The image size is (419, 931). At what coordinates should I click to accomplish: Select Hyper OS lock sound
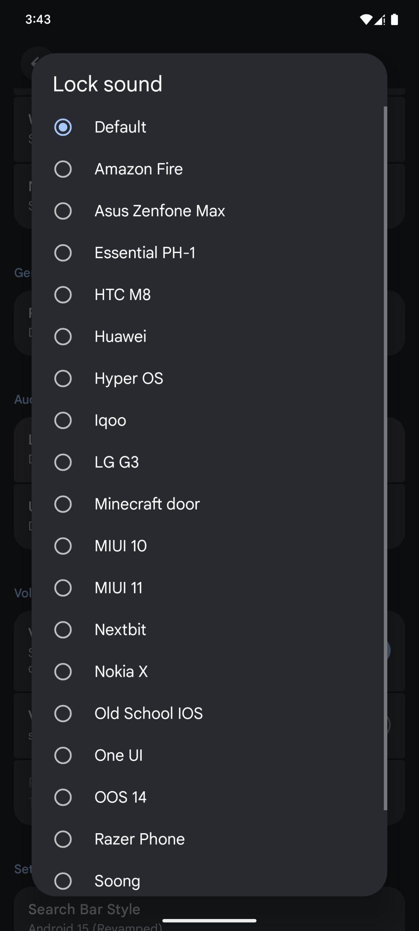coord(209,379)
